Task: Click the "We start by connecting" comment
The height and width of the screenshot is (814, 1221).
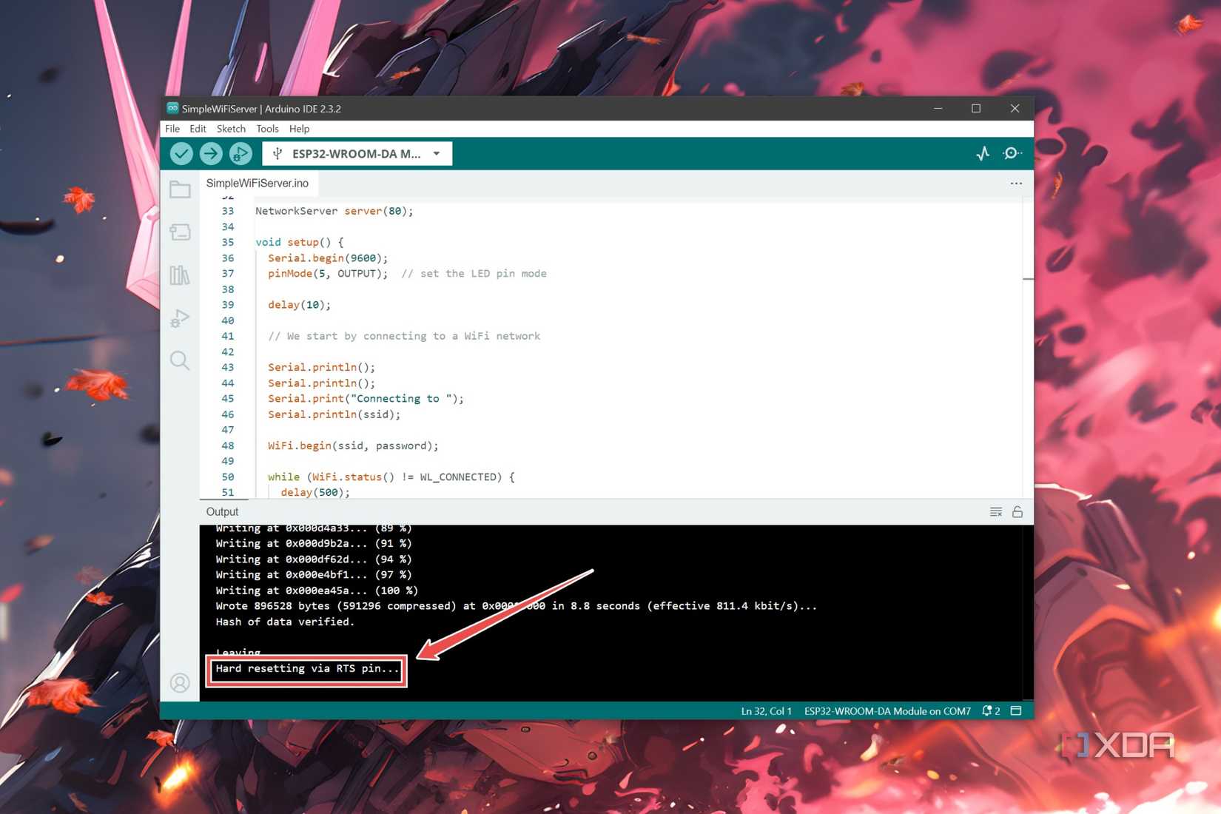Action: (404, 336)
